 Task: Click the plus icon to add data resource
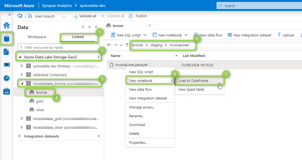coord(83,27)
